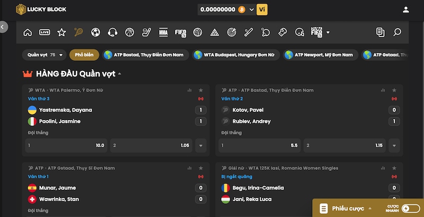
Task: Select the snooker rack triangle icon
Action: [215, 32]
